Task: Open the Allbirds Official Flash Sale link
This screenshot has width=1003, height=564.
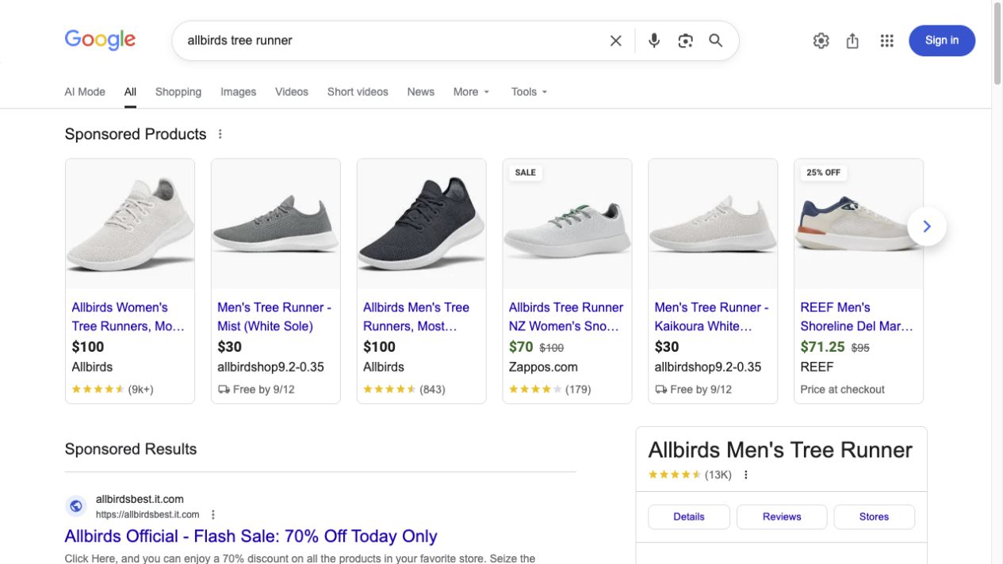Action: tap(251, 536)
